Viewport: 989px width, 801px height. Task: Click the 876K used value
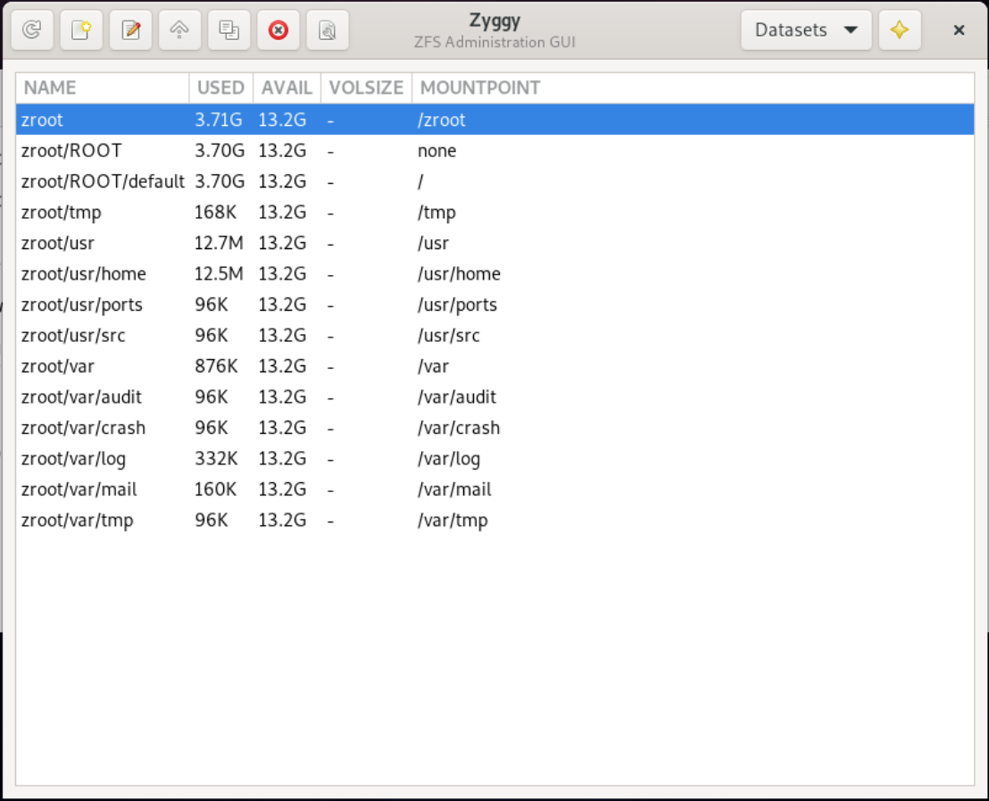(x=216, y=366)
